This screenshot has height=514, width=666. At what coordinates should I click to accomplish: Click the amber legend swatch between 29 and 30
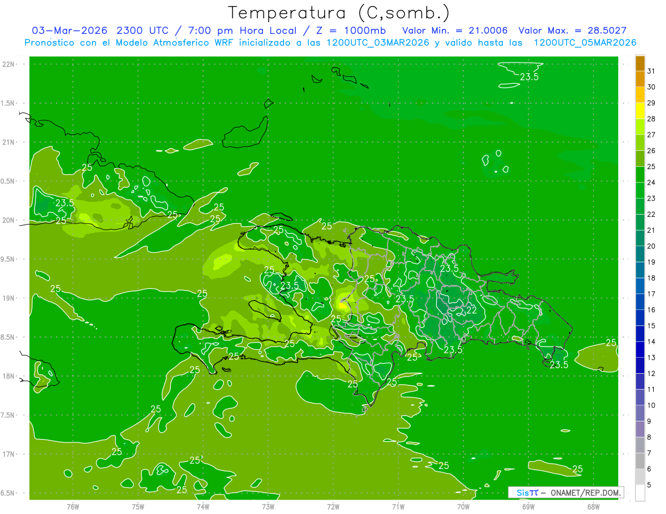640,95
